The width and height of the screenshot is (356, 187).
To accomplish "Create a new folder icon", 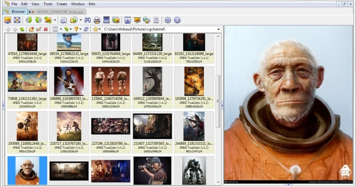I will 31,29.
